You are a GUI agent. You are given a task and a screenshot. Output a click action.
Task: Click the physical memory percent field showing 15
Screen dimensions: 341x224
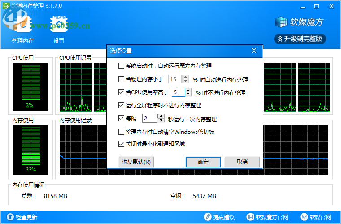coord(175,79)
